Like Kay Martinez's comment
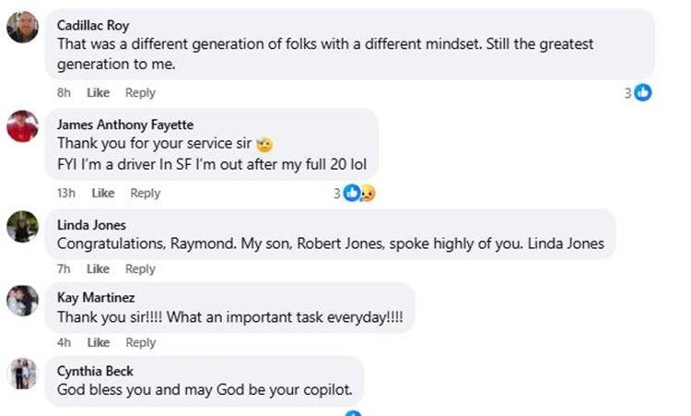691x416 pixels. (98, 342)
